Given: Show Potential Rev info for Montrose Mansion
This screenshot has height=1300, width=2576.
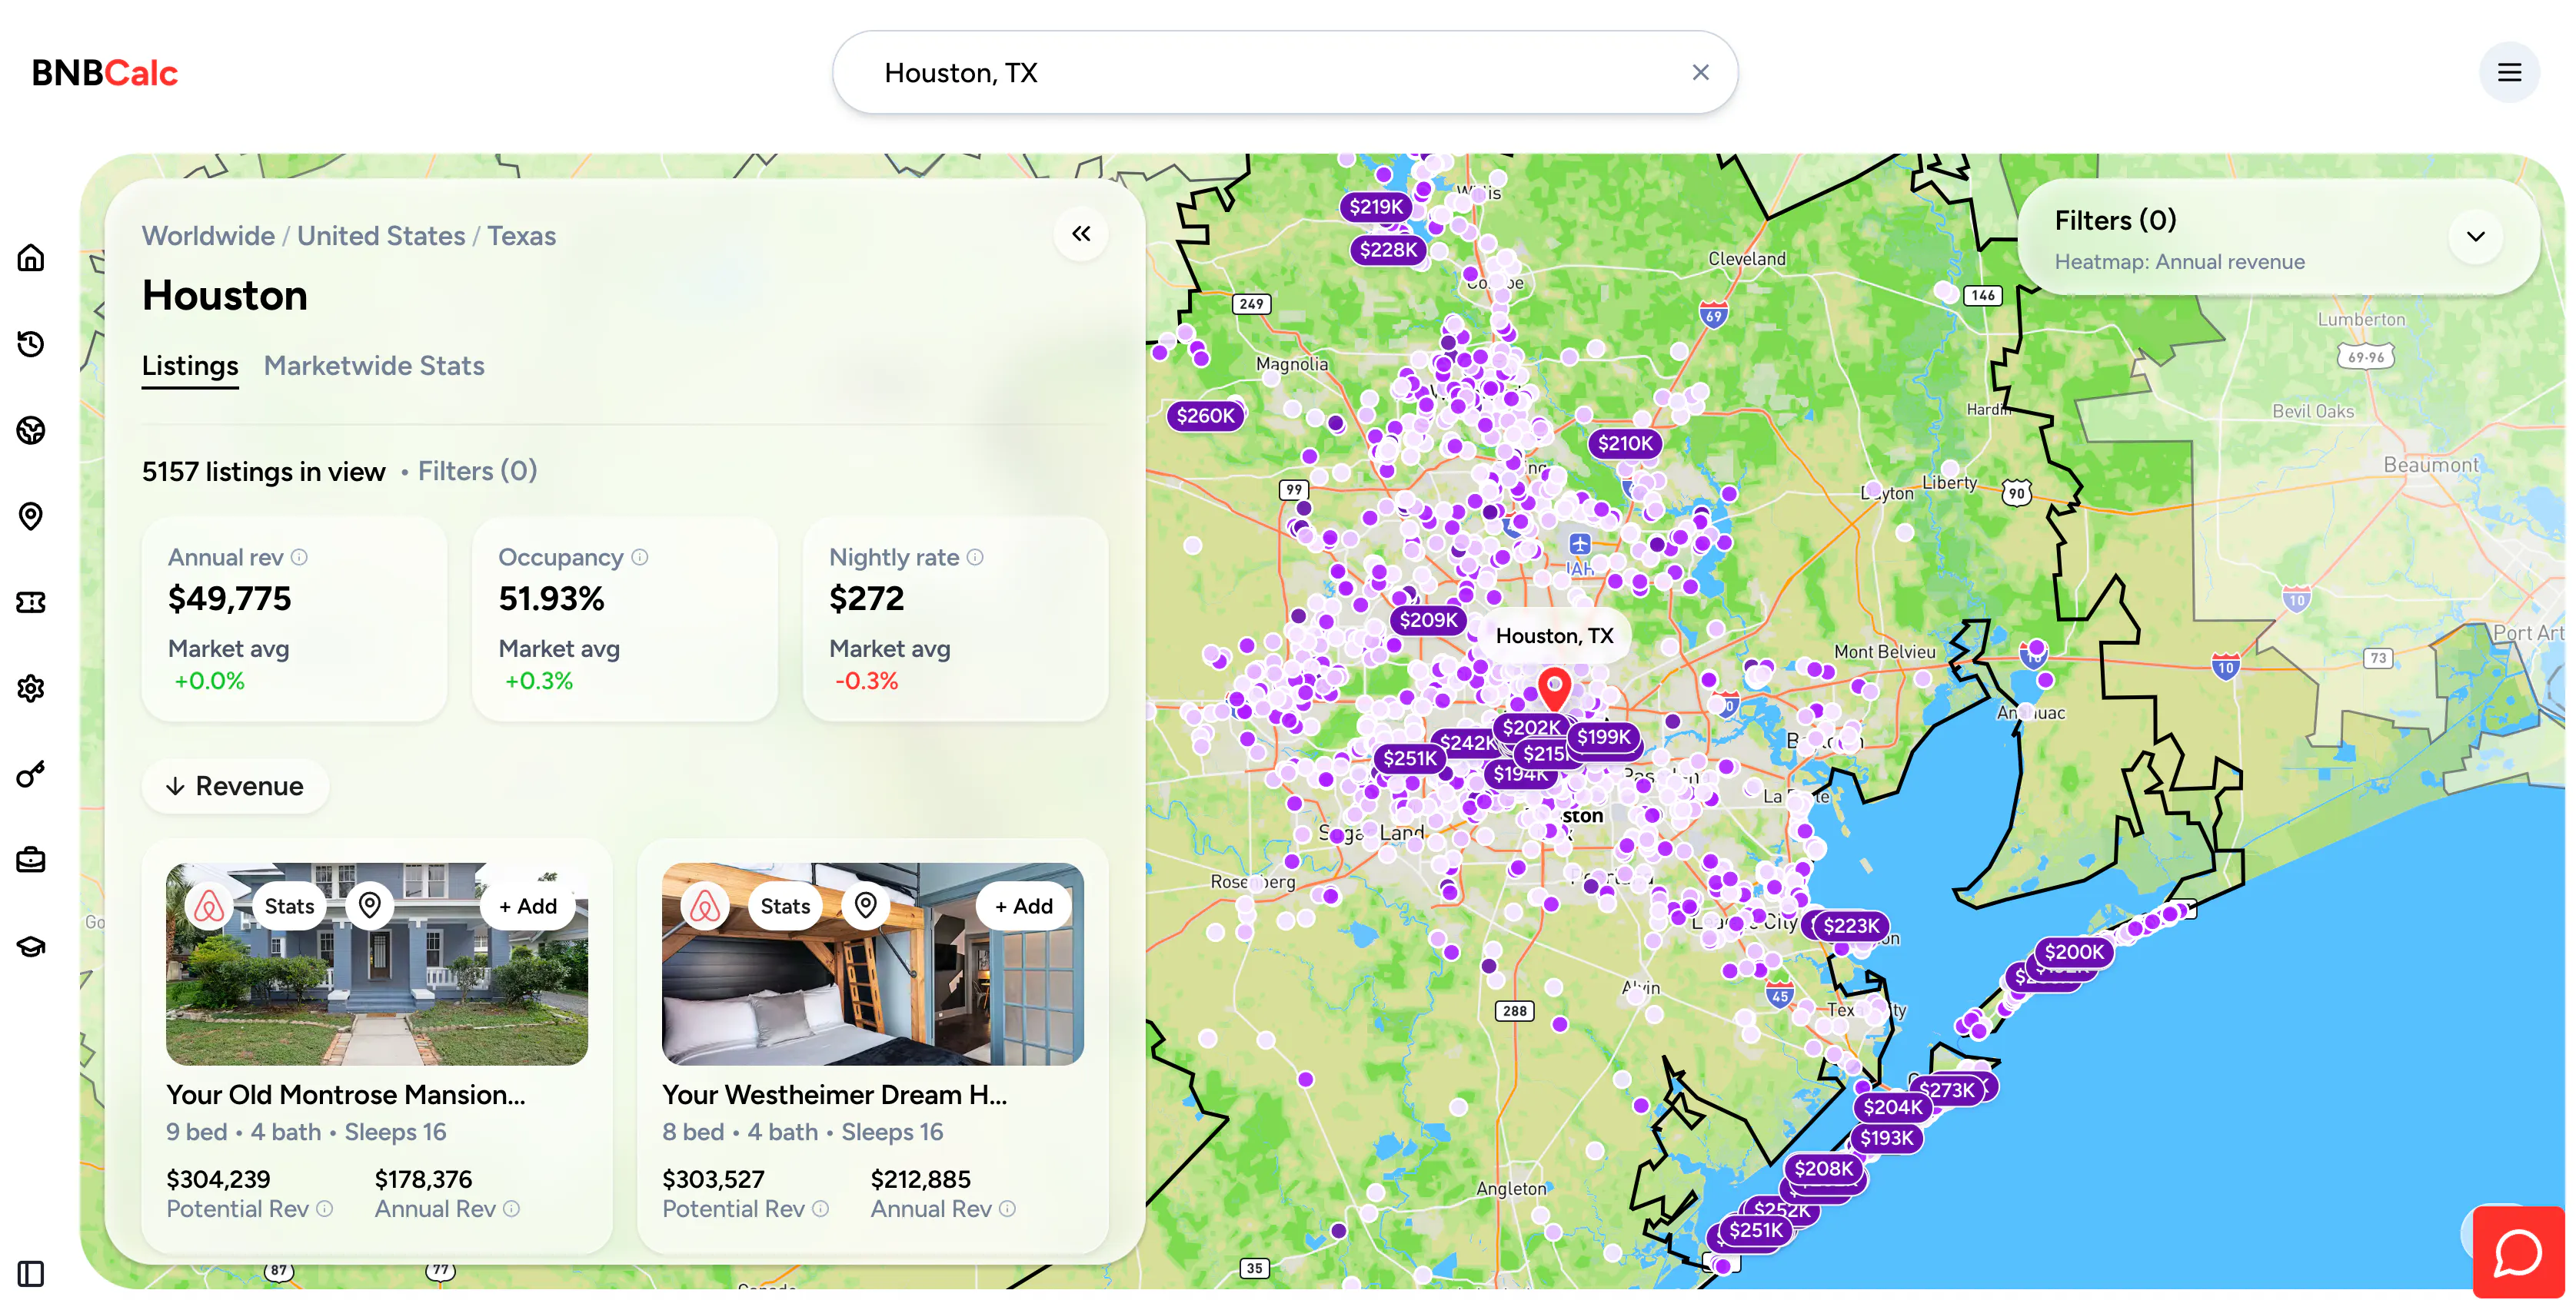Looking at the screenshot, I should pyautogui.click(x=324, y=1208).
